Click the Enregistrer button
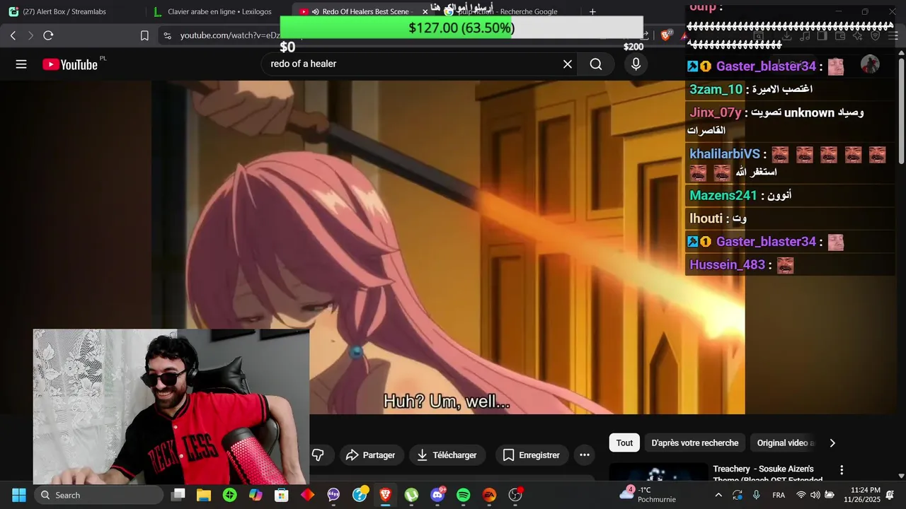The width and height of the screenshot is (906, 509). 532,455
